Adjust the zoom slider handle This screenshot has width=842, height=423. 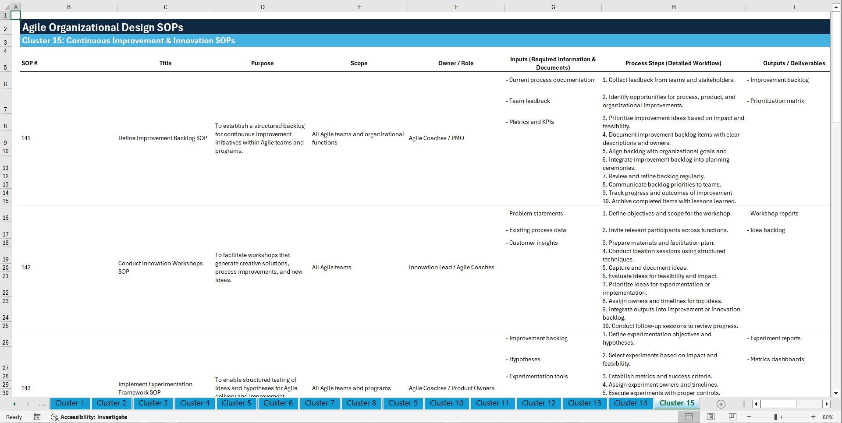point(776,417)
